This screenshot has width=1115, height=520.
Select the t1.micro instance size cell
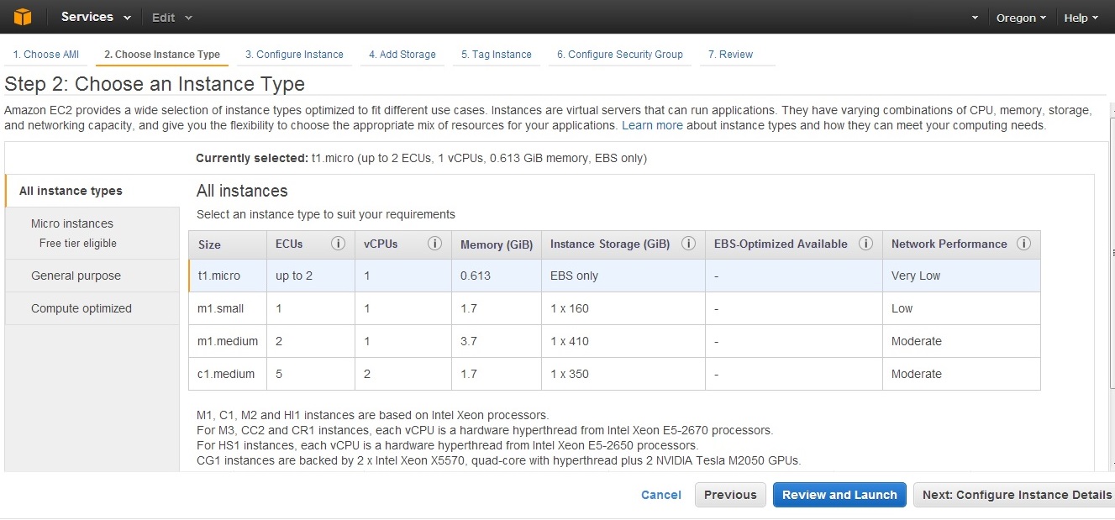click(x=228, y=276)
